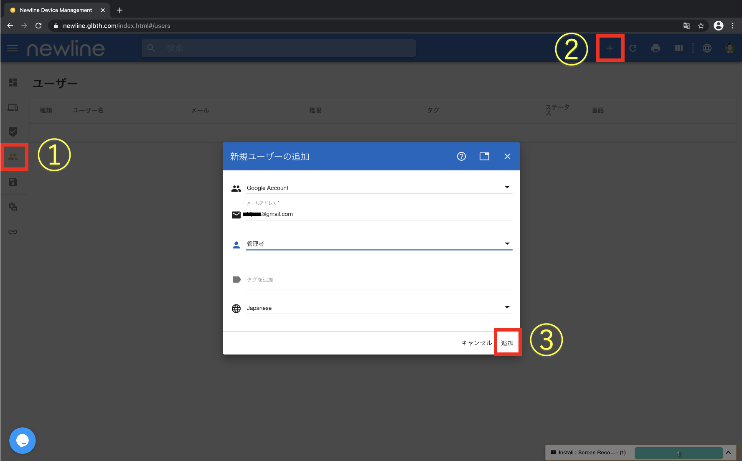Open the columns view icon

tap(678, 48)
